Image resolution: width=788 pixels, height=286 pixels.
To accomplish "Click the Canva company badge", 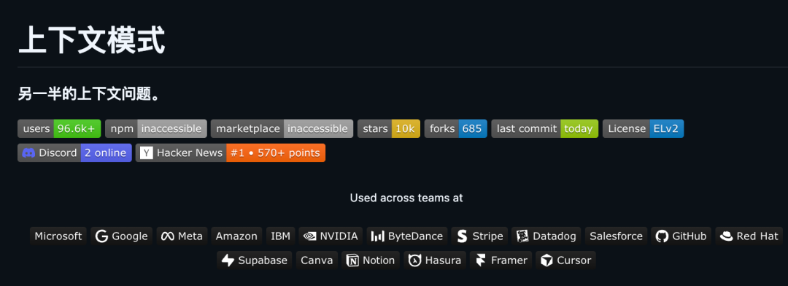I will coord(317,260).
